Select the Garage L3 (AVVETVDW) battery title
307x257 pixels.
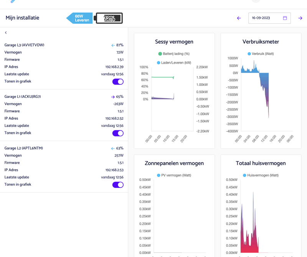tap(24, 45)
